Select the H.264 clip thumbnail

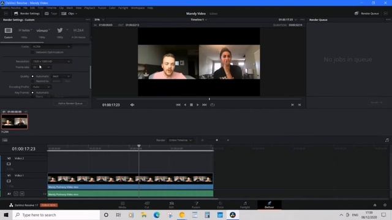pos(15,122)
